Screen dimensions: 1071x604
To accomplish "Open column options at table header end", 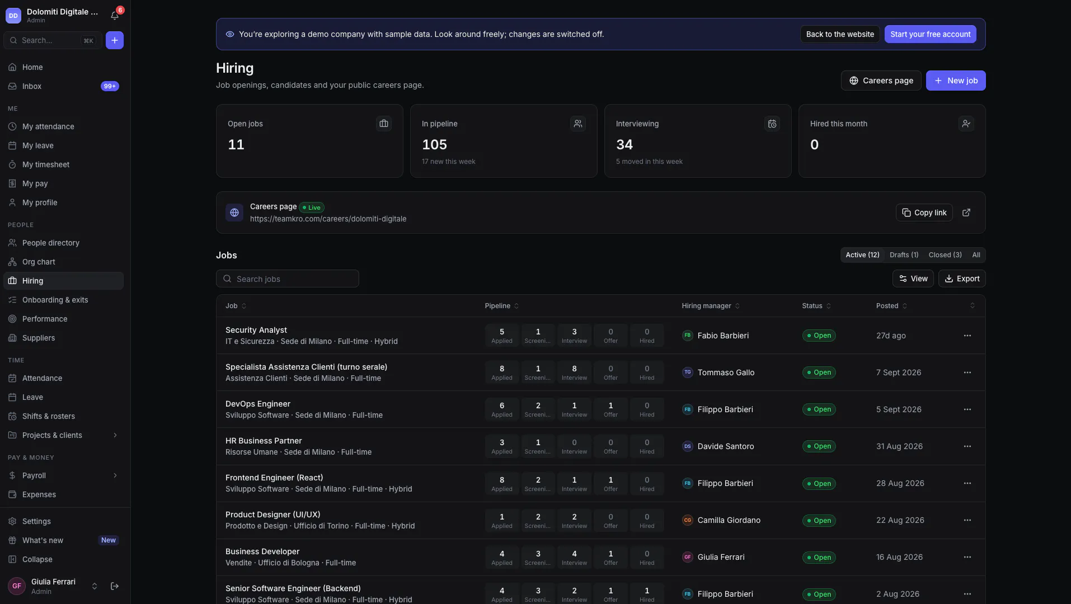I will [973, 306].
